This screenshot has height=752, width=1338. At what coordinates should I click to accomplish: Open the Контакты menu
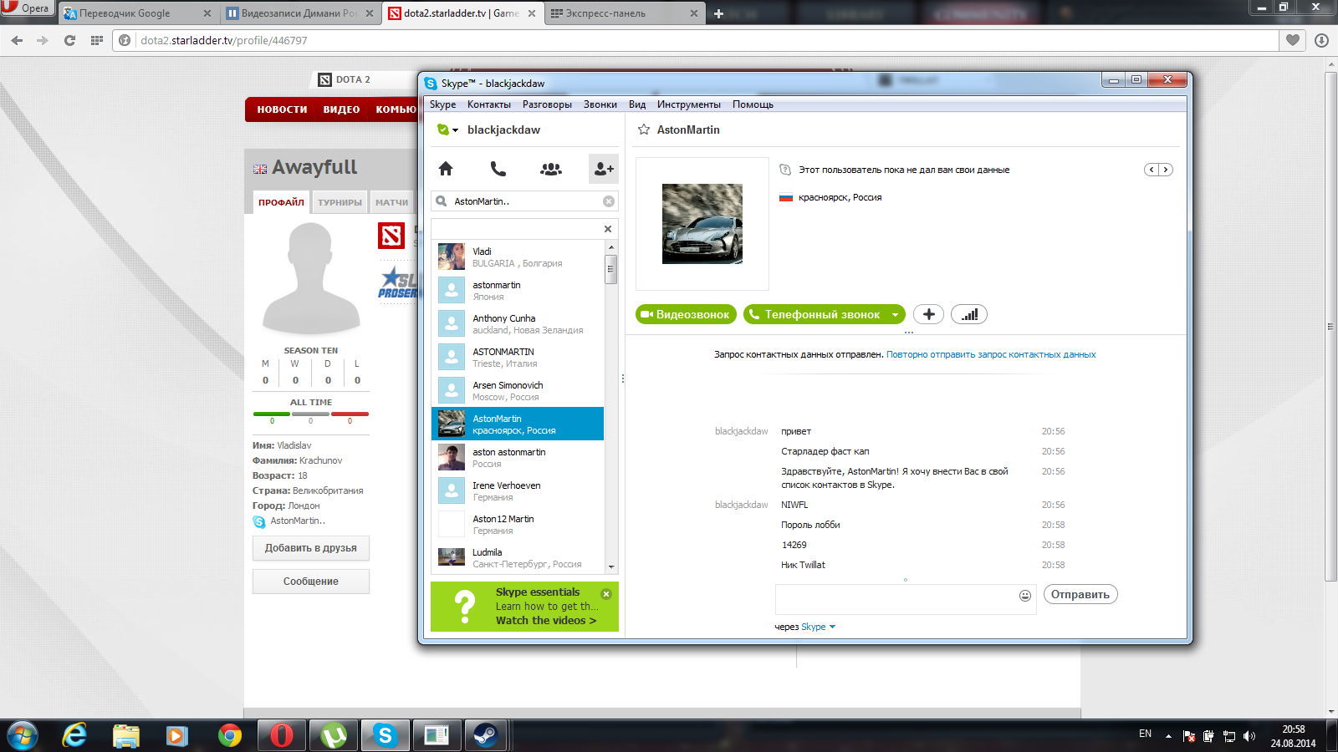489,104
